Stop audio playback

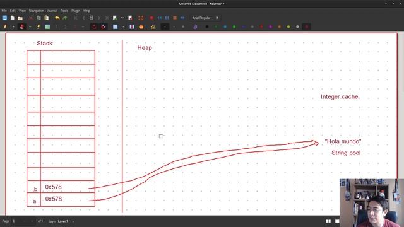point(175,18)
